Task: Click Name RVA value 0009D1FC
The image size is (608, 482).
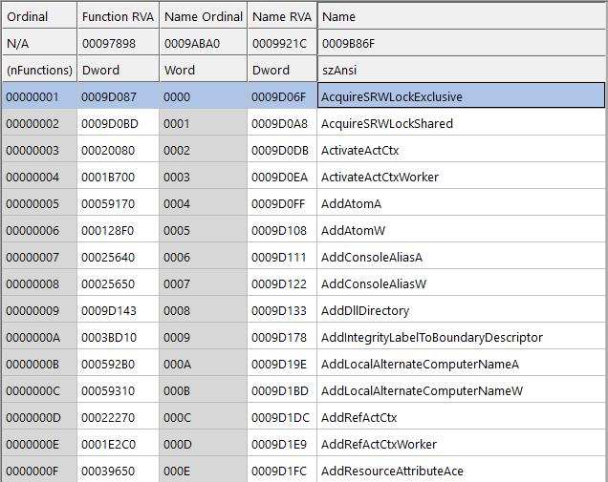Action: pos(282,470)
